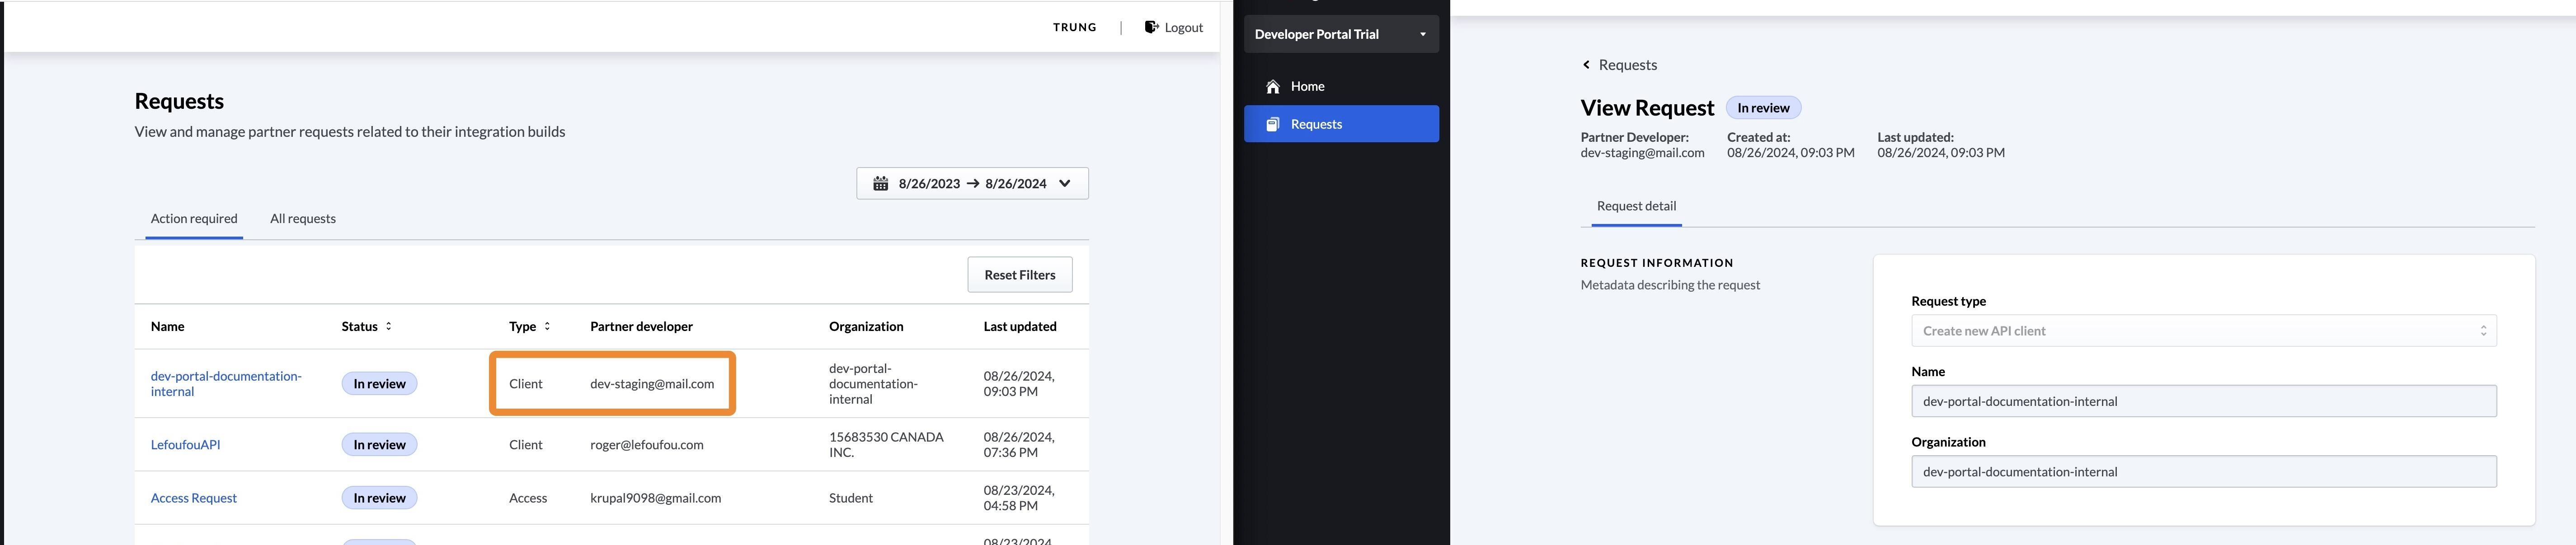
Task: Open the dev-portal-documentation-internal request link
Action: click(225, 384)
